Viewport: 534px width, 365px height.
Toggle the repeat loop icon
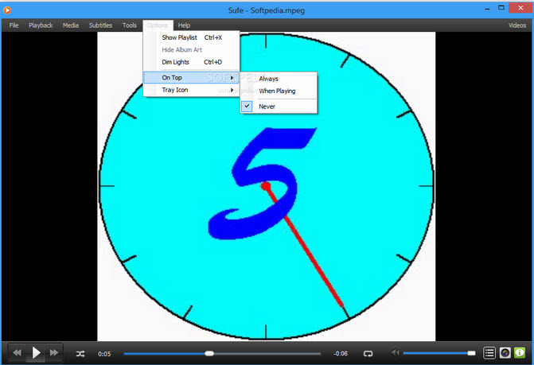(368, 353)
